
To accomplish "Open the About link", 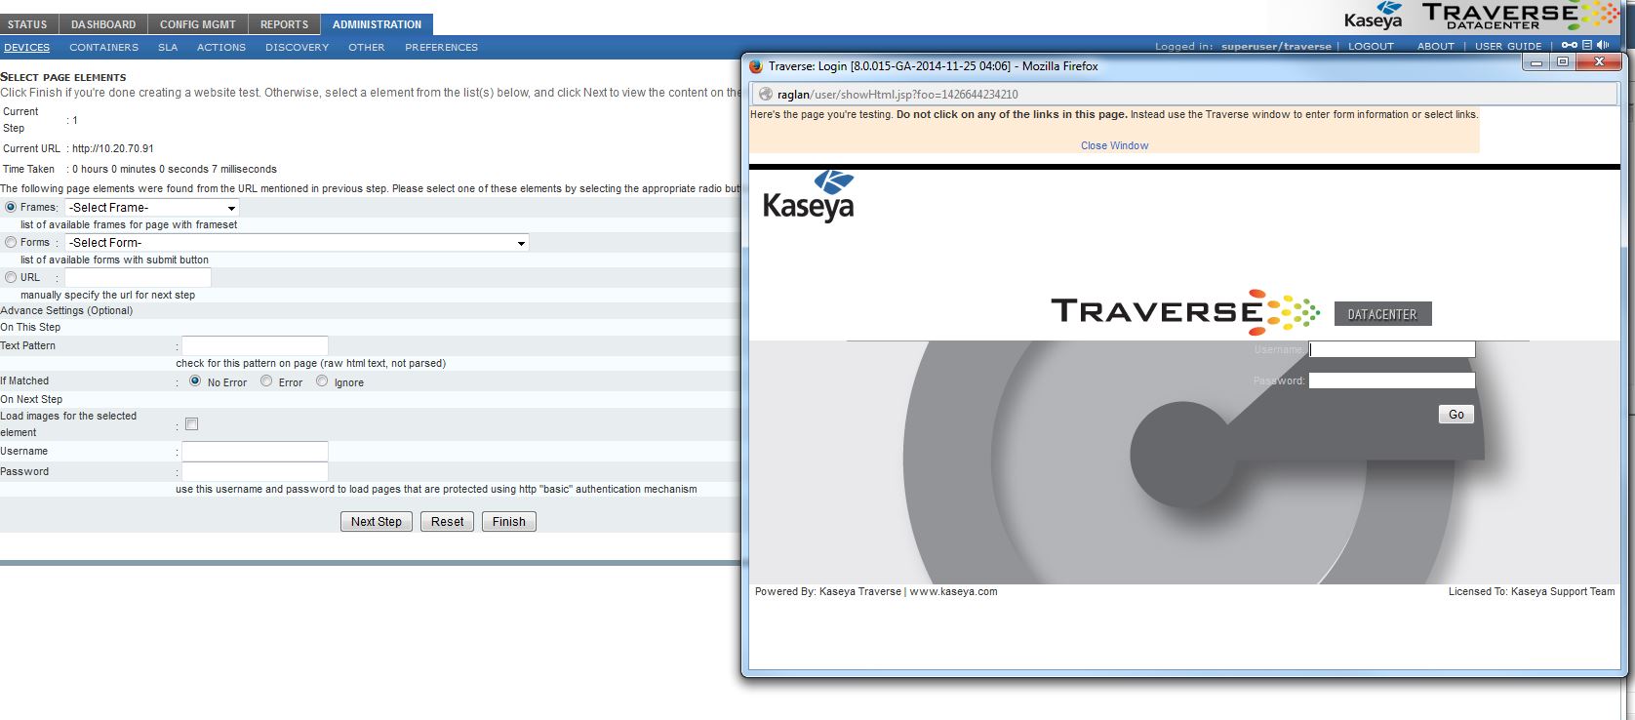I will pos(1436,46).
